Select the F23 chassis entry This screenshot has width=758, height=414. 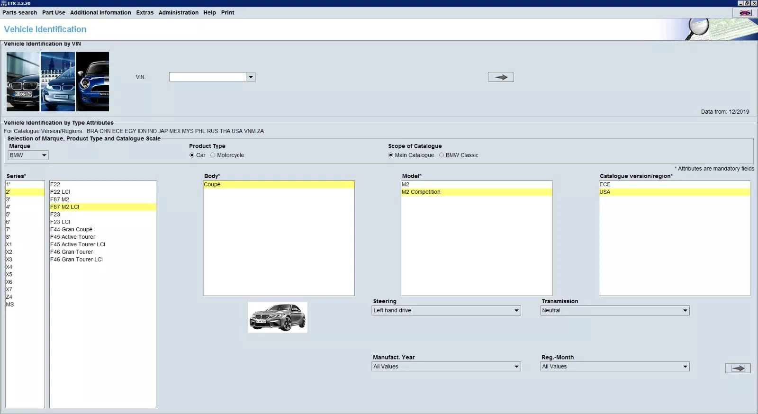(103, 215)
